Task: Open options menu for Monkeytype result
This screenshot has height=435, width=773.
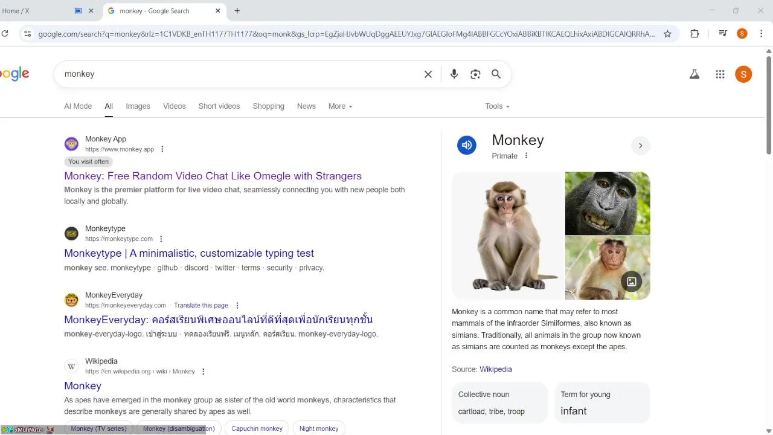Action: pyautogui.click(x=161, y=239)
